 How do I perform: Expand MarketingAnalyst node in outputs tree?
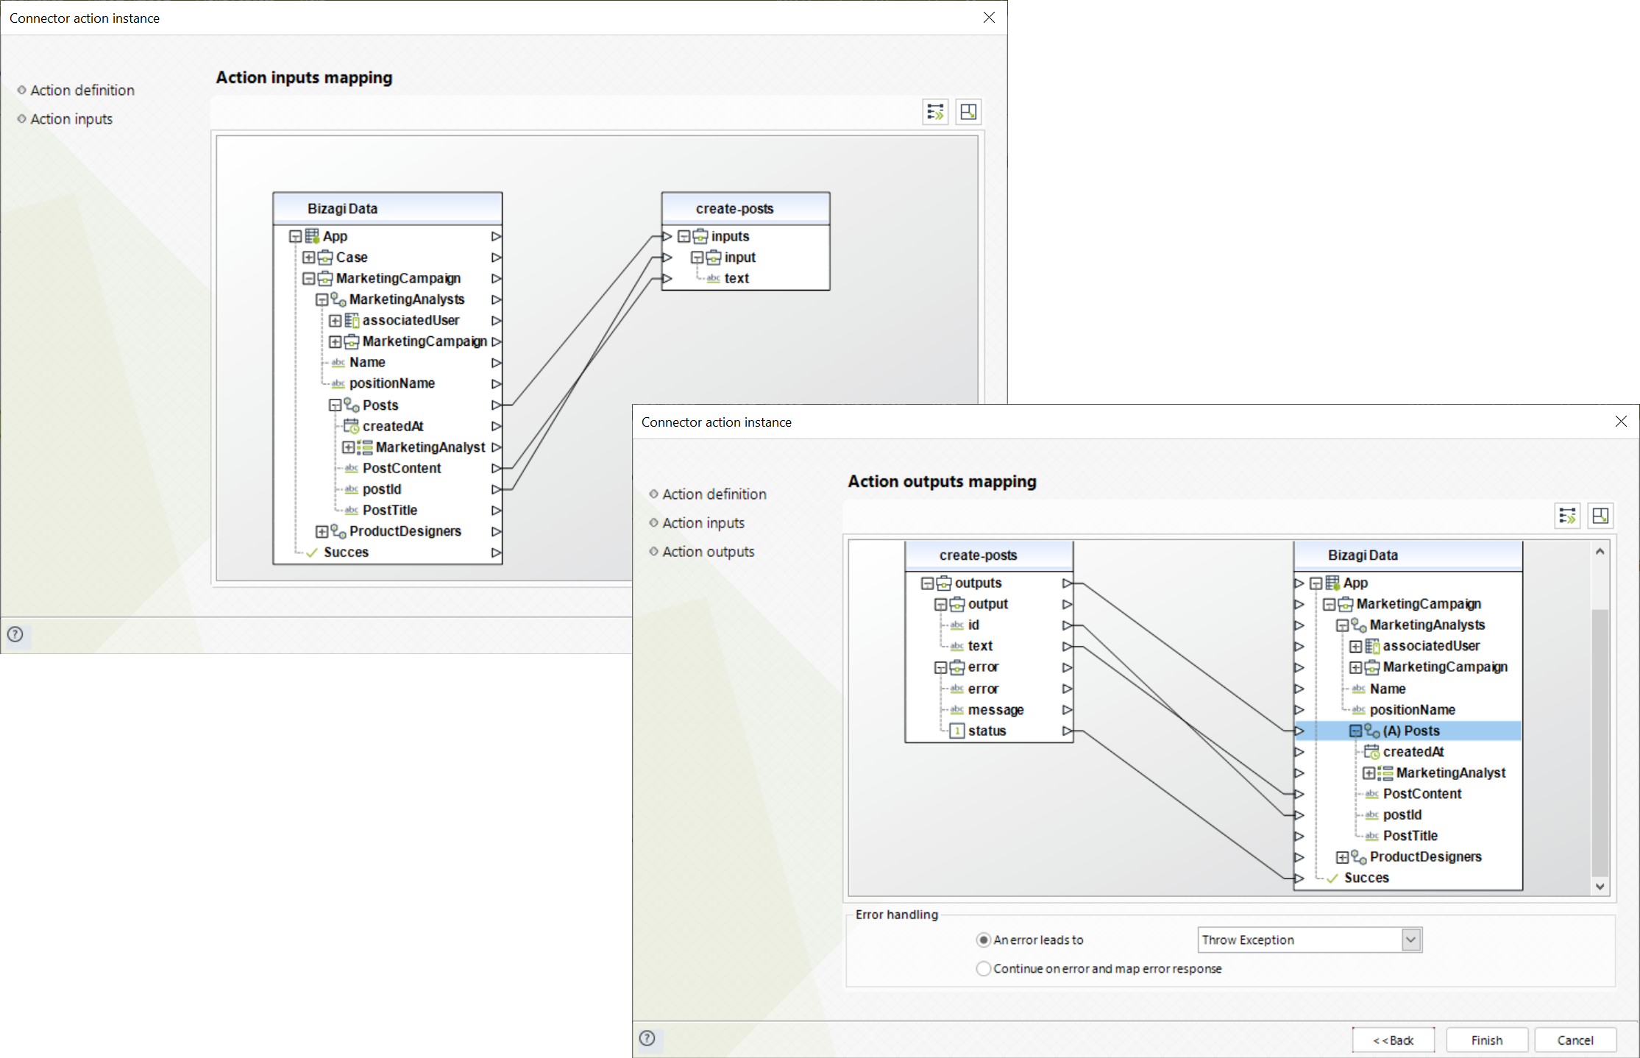pos(1369,773)
